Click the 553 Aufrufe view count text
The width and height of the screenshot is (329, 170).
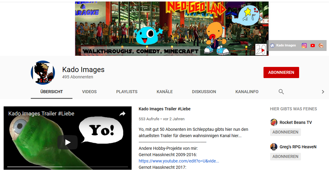point(149,119)
